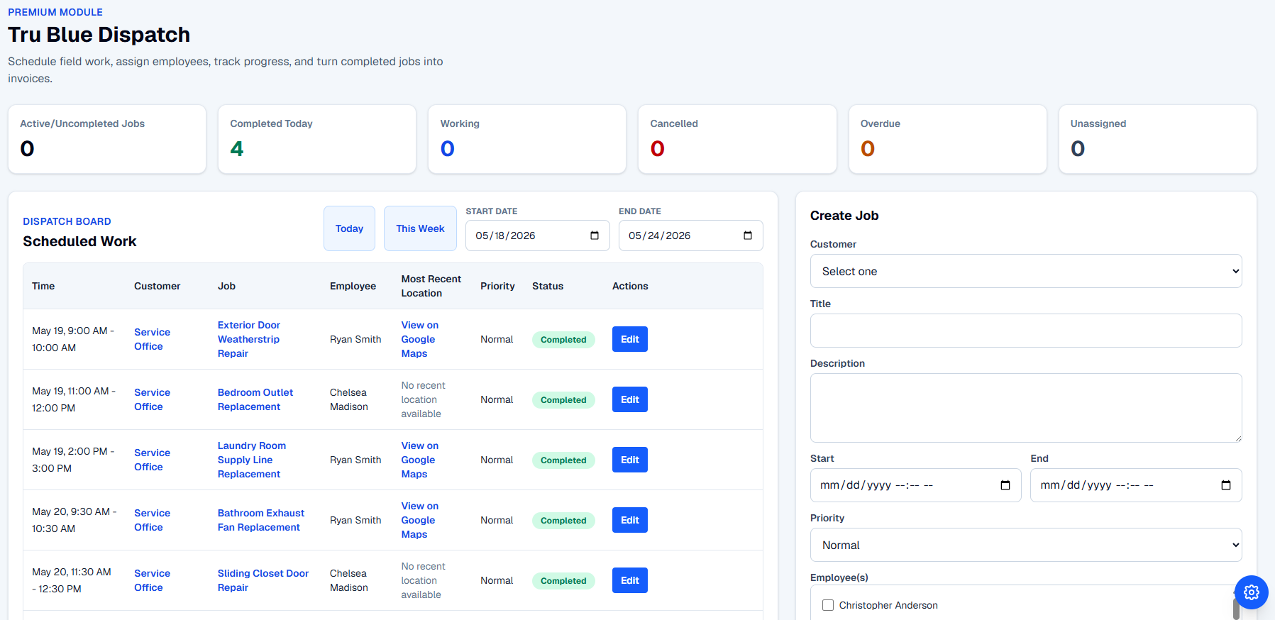Open the Priority dropdown set to Normal
The width and height of the screenshot is (1275, 620).
click(1026, 545)
